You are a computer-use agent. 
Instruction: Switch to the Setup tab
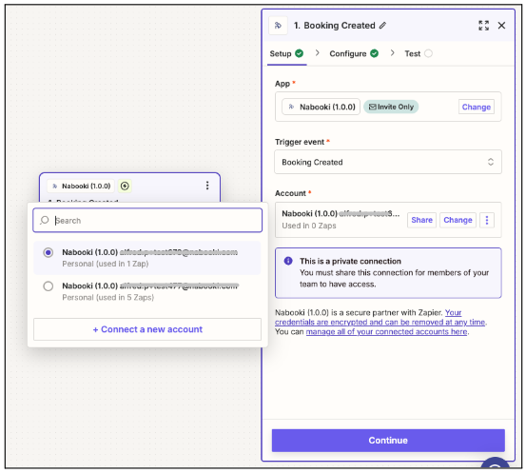click(x=287, y=53)
